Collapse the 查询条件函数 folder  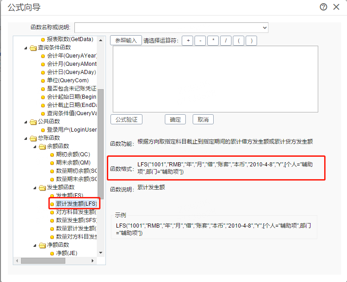point(26,48)
